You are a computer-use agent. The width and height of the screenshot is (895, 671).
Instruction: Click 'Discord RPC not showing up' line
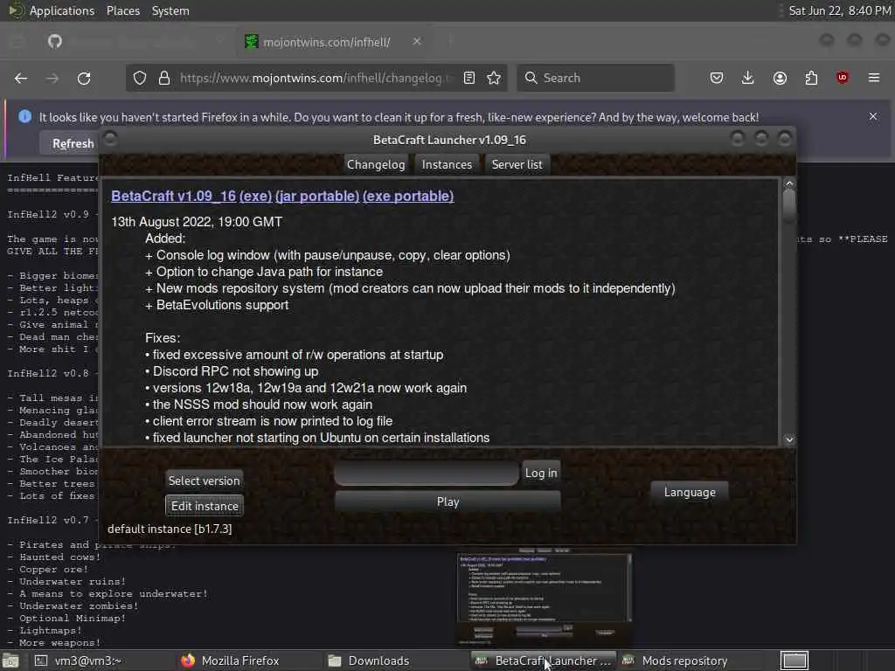click(232, 371)
